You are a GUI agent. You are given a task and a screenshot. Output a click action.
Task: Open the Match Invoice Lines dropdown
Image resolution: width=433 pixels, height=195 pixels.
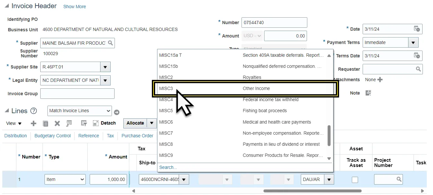click(80, 111)
